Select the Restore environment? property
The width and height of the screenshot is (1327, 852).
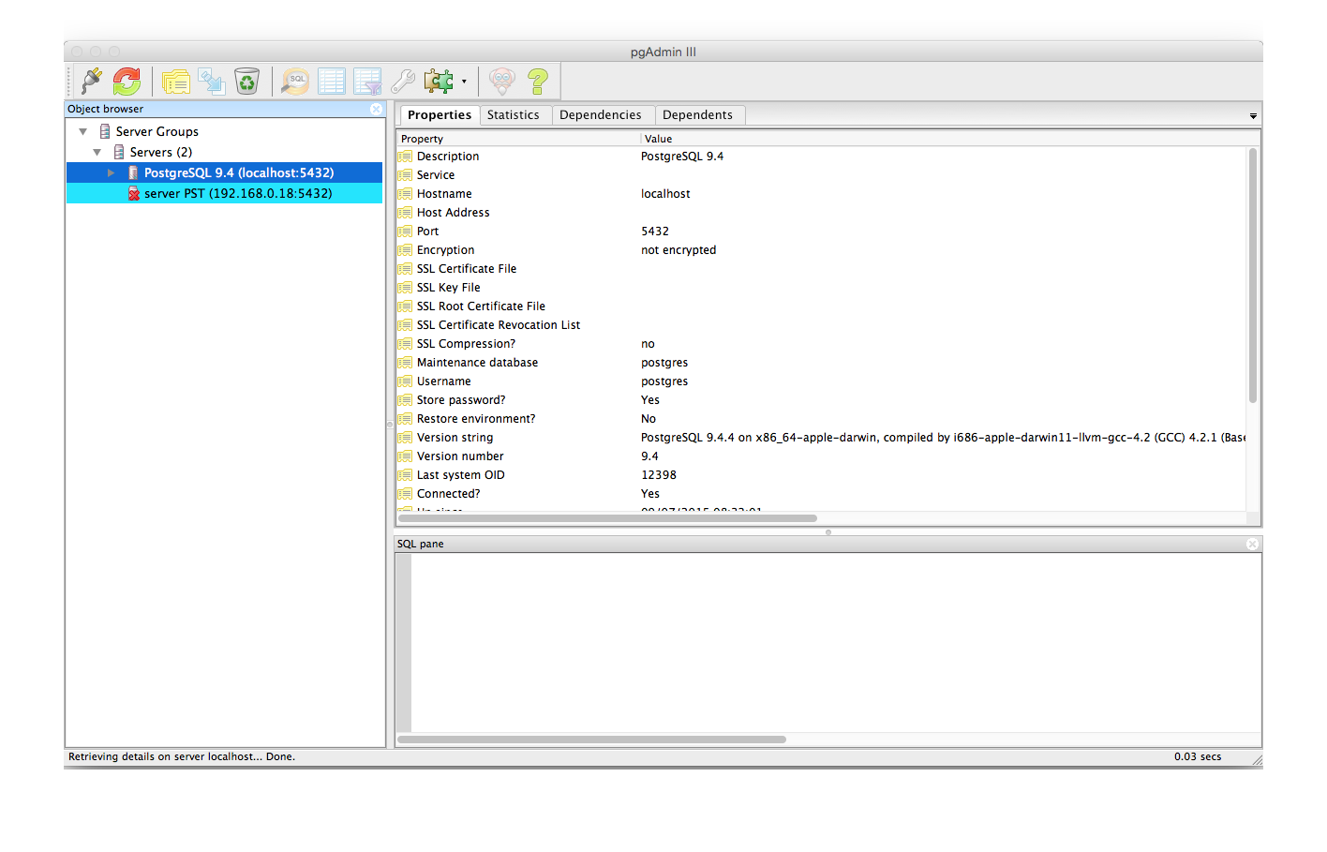tap(476, 419)
